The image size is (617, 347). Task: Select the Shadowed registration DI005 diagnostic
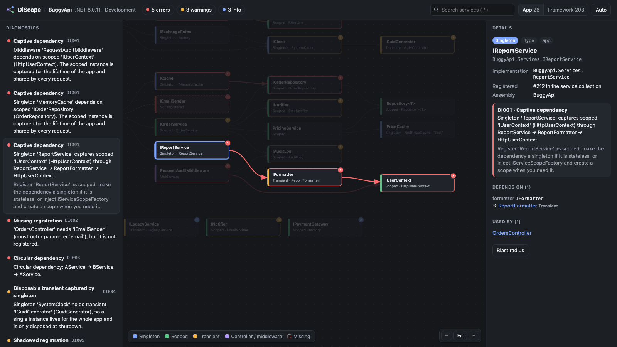(x=61, y=340)
